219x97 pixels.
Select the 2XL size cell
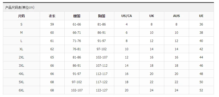[21, 57]
